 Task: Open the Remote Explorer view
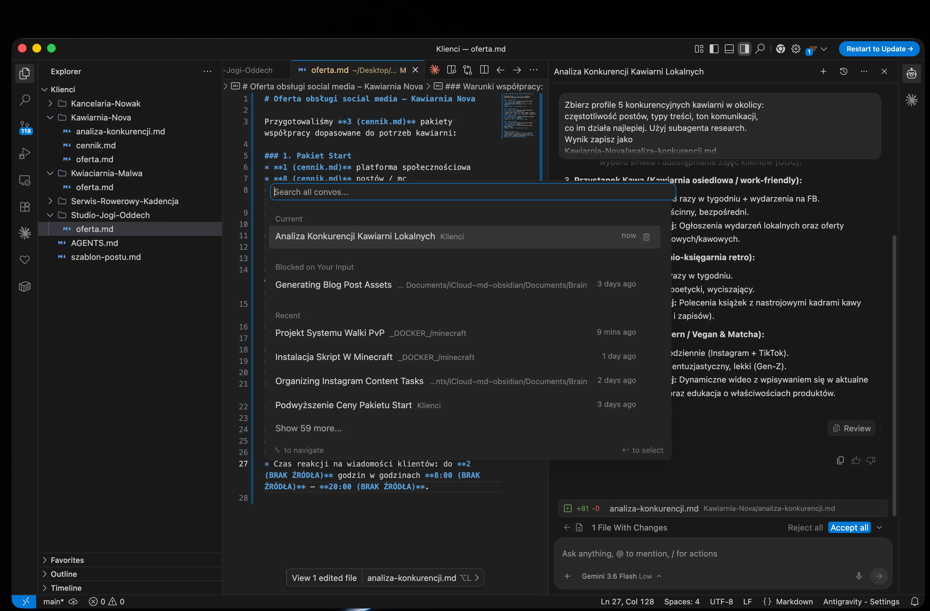(25, 180)
